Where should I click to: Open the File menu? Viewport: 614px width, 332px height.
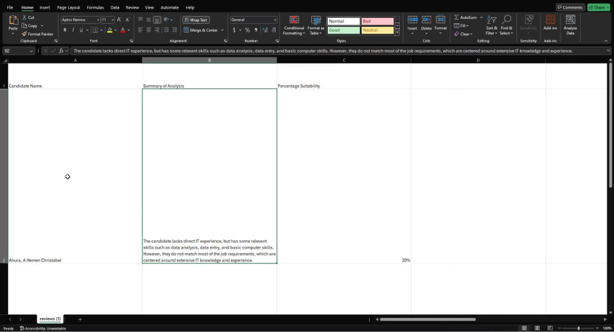pyautogui.click(x=10, y=7)
